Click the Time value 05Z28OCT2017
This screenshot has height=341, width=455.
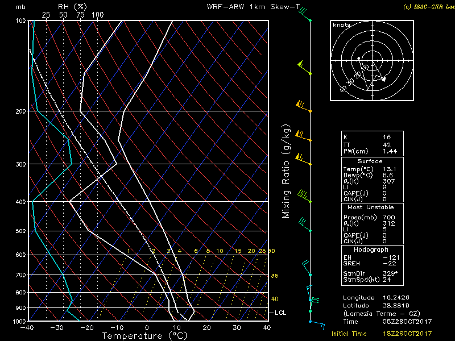pos(407,322)
